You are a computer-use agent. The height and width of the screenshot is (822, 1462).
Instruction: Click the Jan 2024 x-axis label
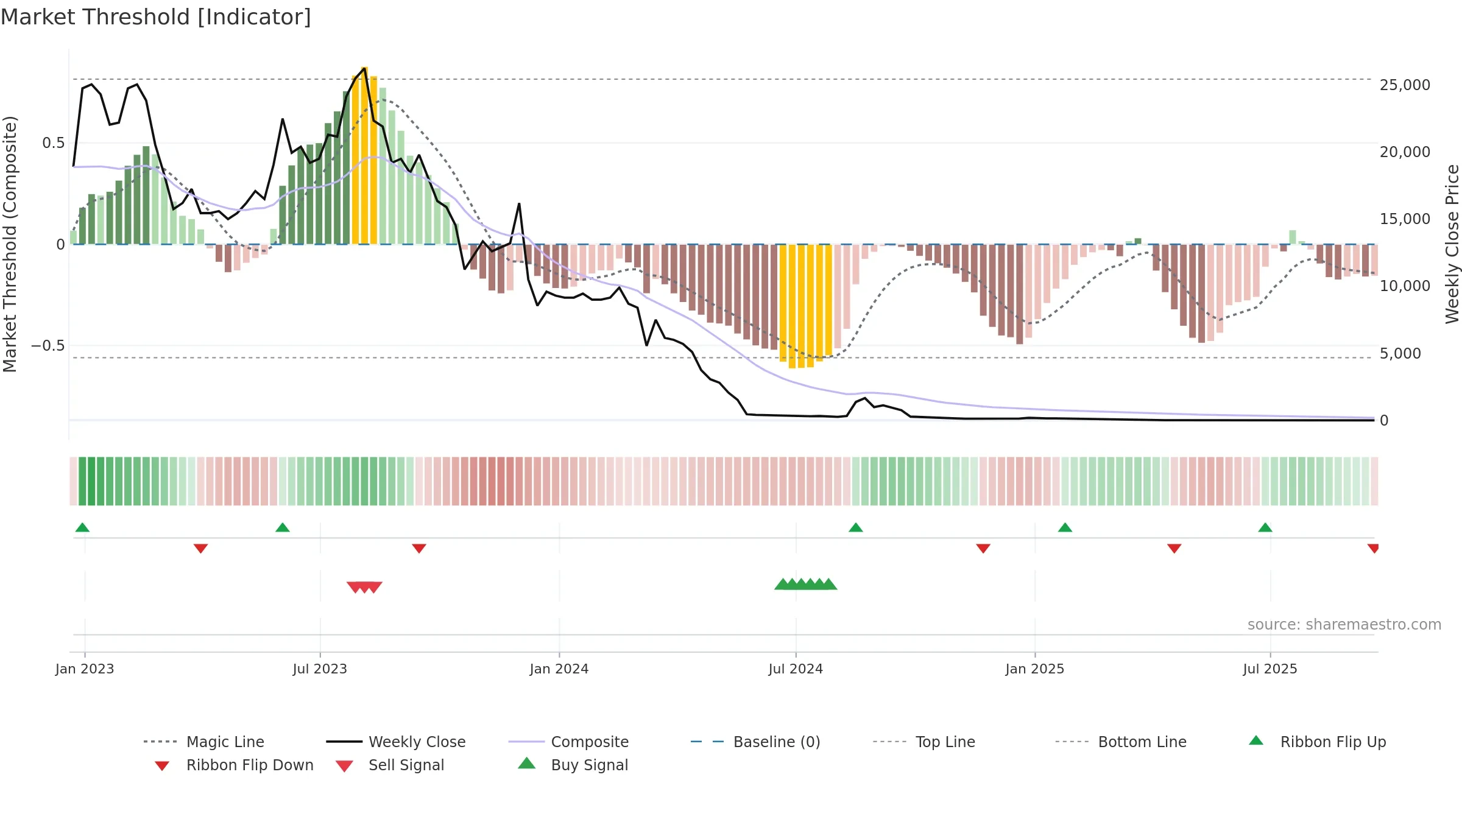point(559,669)
